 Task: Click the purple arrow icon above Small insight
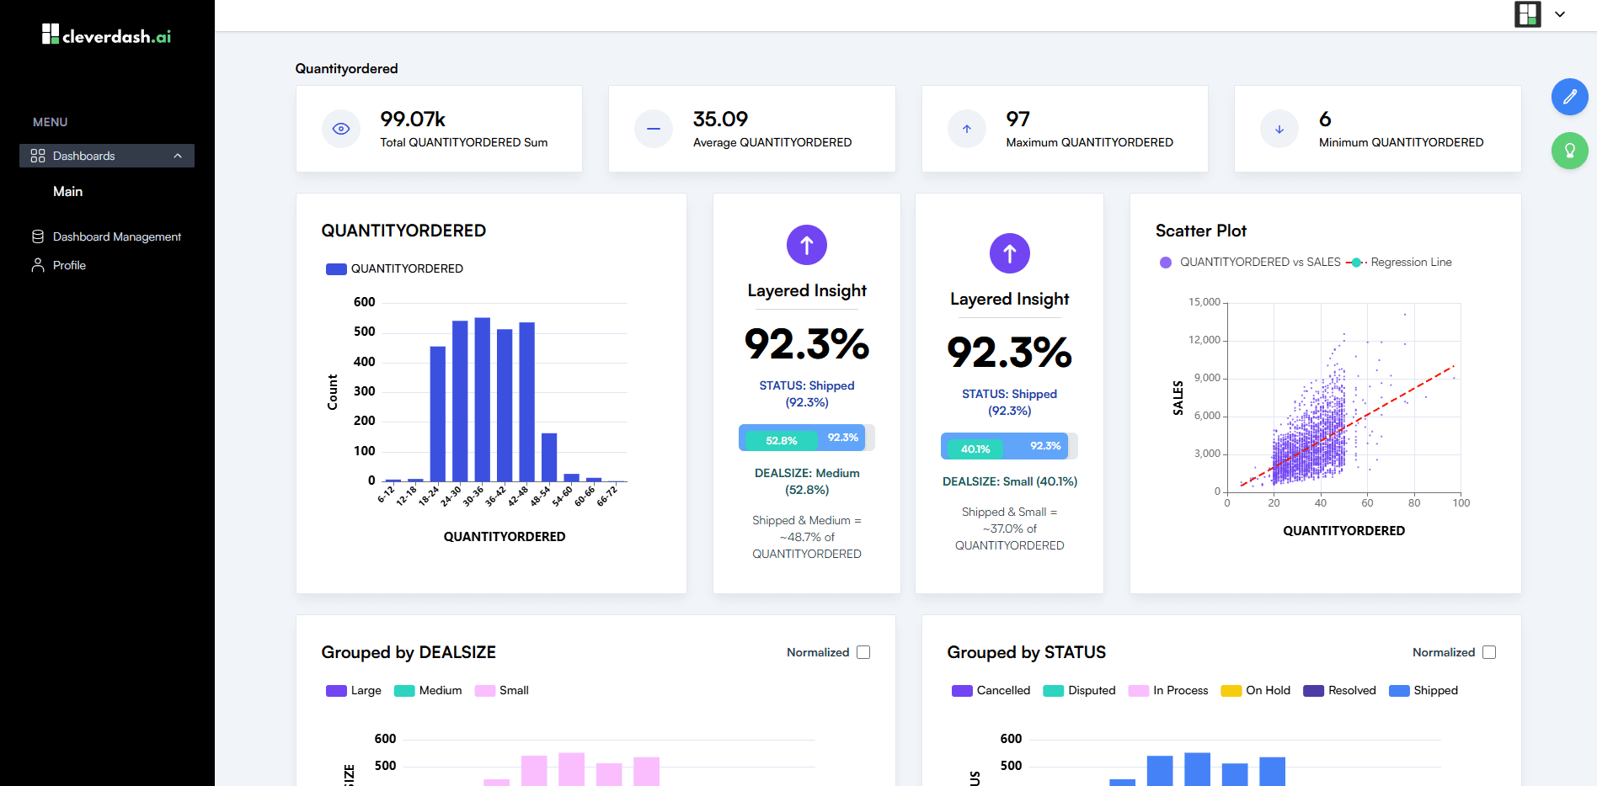[x=1010, y=253]
